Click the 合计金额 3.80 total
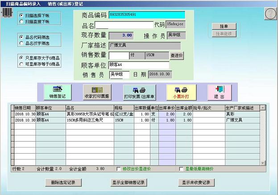Image resolution: width=278 pixels, height=195 pixels. pos(87,169)
